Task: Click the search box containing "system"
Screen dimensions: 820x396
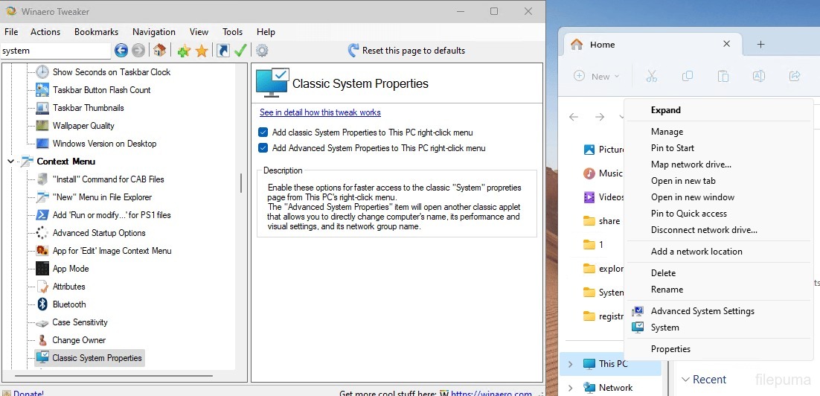Action: [x=55, y=51]
